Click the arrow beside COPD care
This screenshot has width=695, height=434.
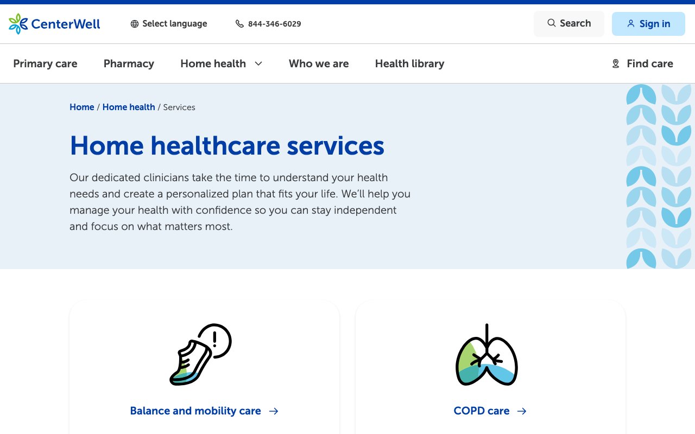click(522, 411)
